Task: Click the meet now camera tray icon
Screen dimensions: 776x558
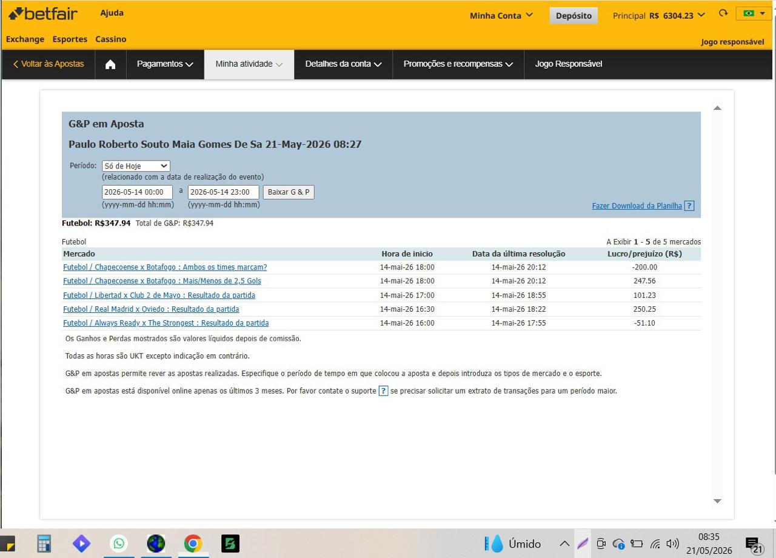Action: [x=601, y=543]
